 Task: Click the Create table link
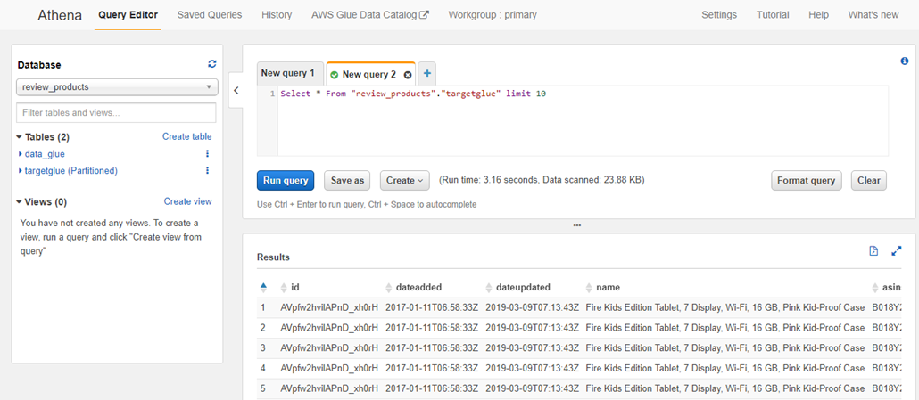click(187, 136)
